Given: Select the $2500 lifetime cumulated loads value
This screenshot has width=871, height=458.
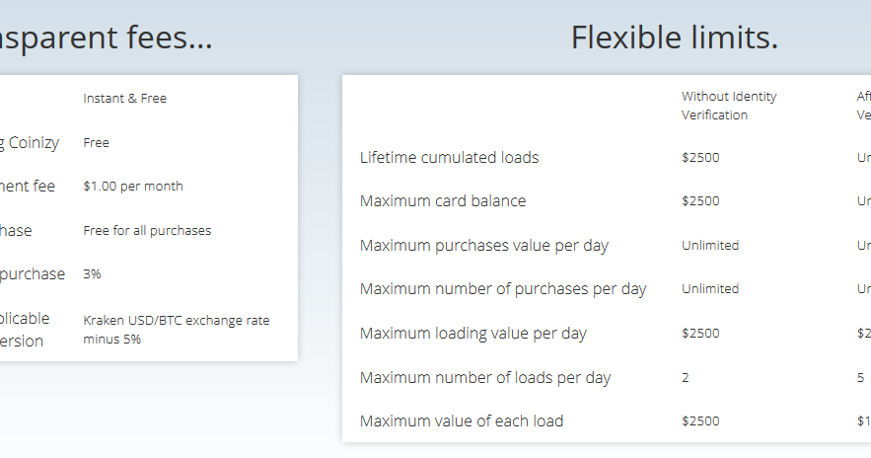Looking at the screenshot, I should [700, 157].
